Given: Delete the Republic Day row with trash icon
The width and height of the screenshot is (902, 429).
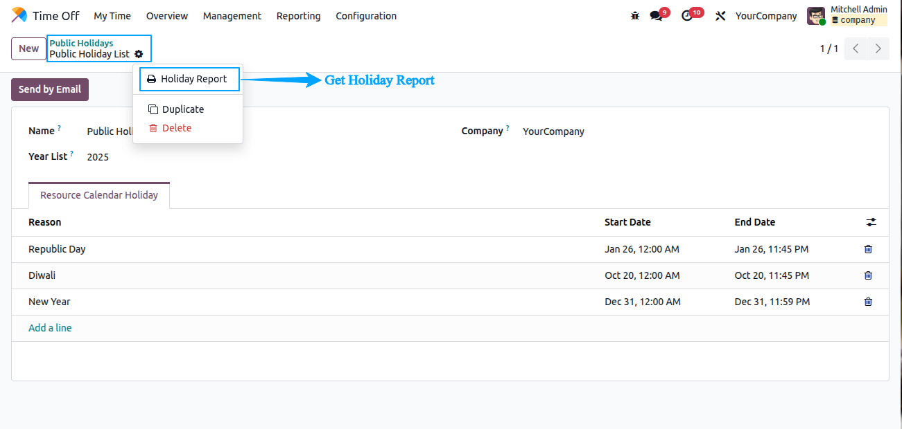Looking at the screenshot, I should point(868,248).
